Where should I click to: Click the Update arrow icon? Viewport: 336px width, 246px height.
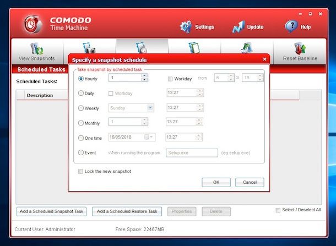click(239, 27)
